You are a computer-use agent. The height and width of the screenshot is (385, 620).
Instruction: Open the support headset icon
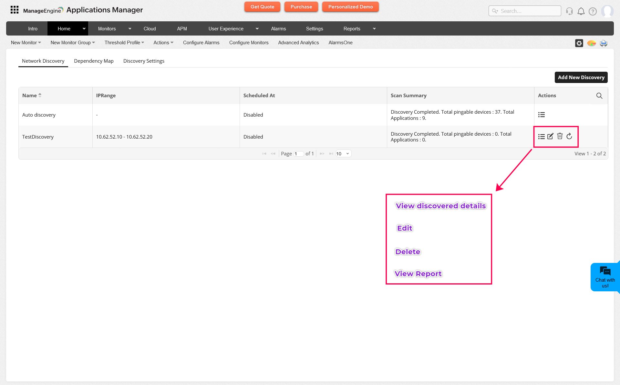tap(569, 11)
